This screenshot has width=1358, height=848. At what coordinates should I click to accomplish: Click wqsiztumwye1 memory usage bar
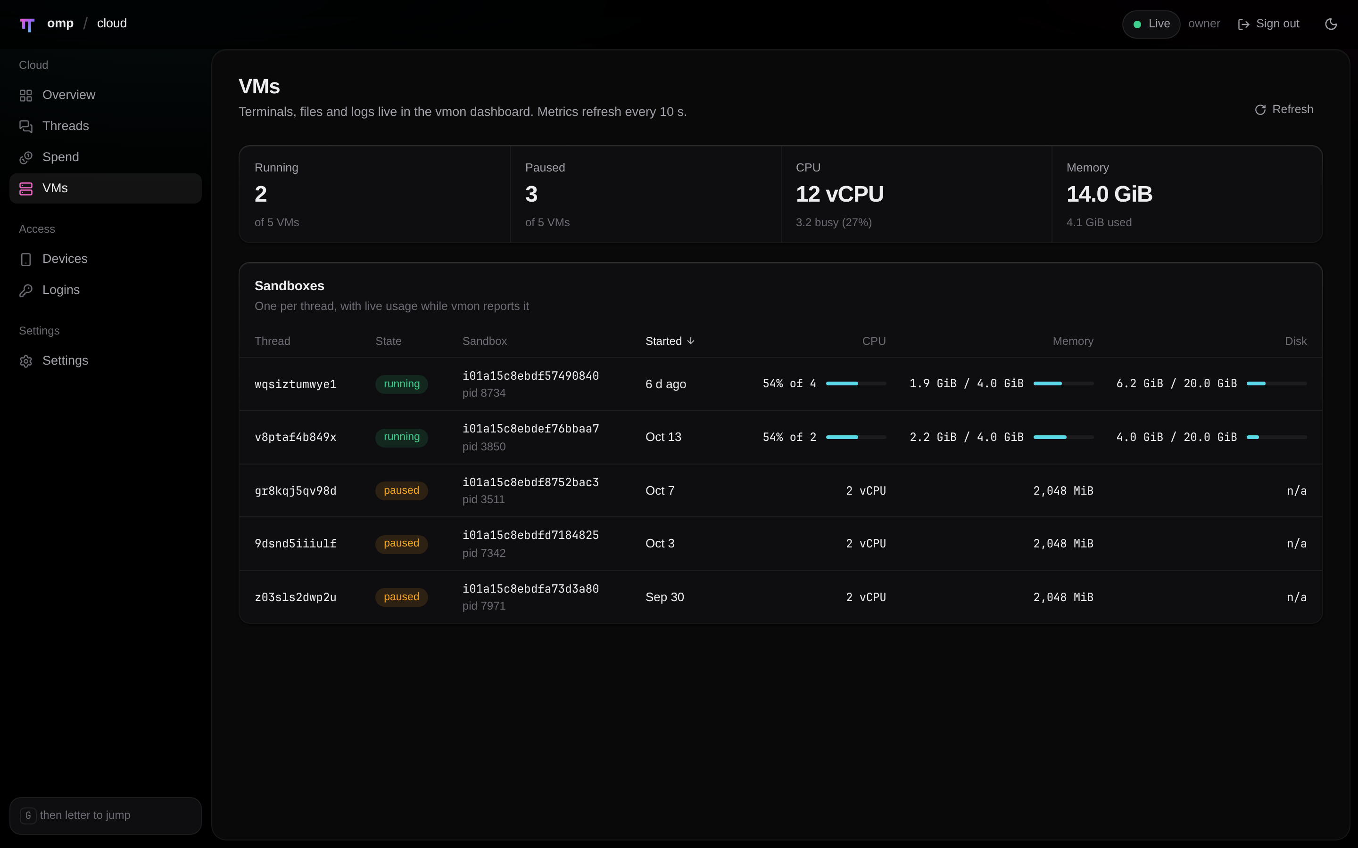1063,383
